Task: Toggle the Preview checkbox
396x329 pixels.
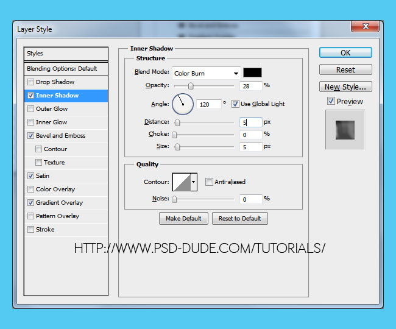Action: (x=331, y=101)
